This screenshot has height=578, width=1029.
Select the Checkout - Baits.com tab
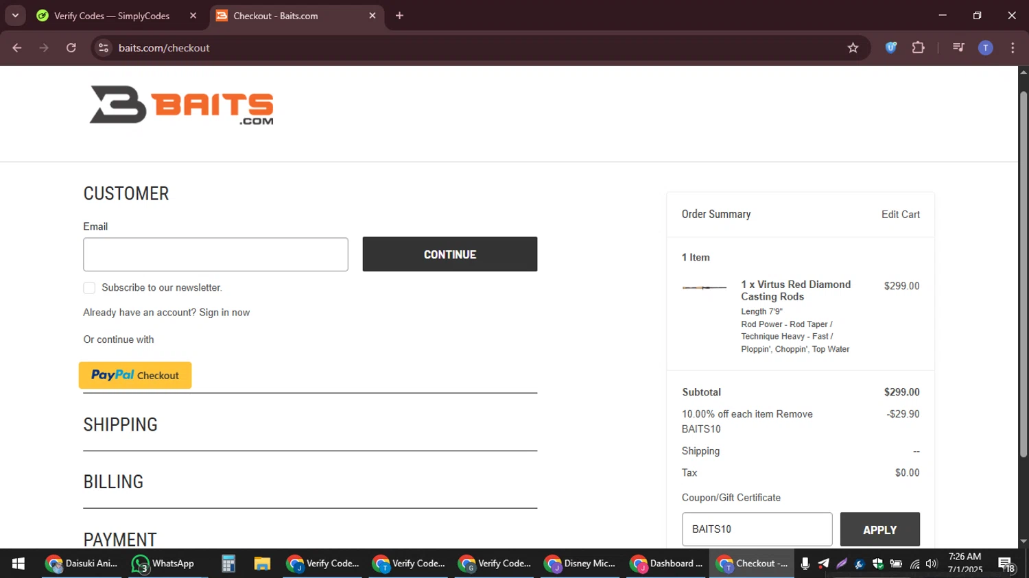276,16
